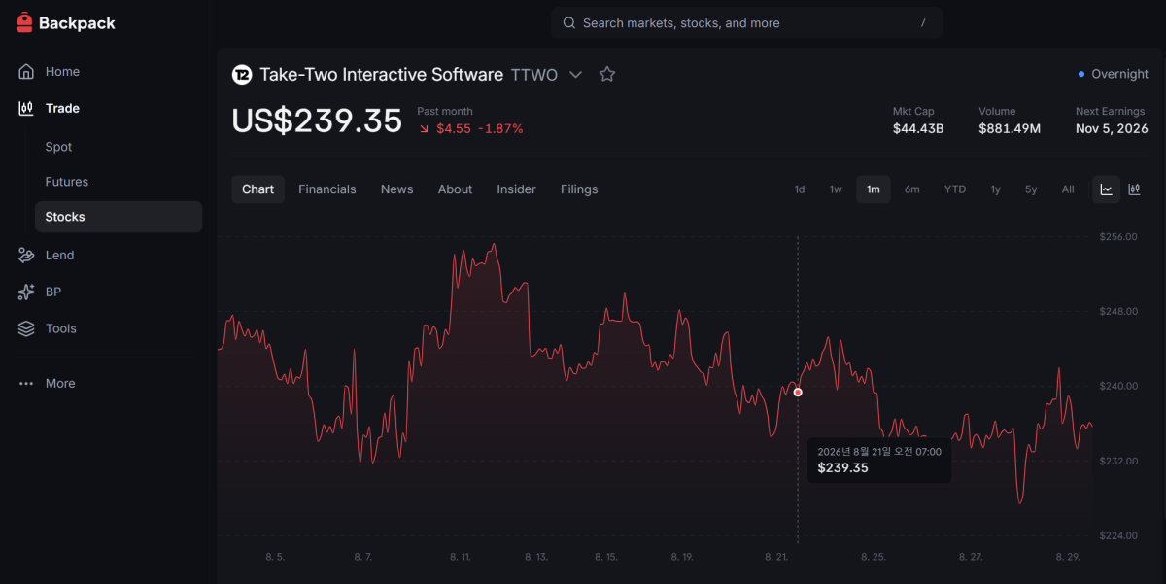
Task: Click the Mkt Cap $44.43B value
Action: tap(918, 128)
